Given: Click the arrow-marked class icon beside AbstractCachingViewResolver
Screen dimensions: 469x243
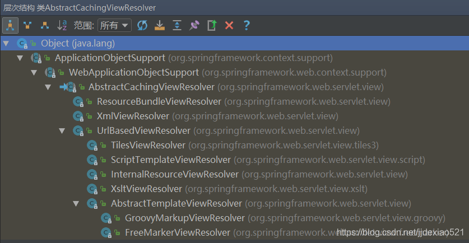Looking at the screenshot, I should pyautogui.click(x=68, y=87).
